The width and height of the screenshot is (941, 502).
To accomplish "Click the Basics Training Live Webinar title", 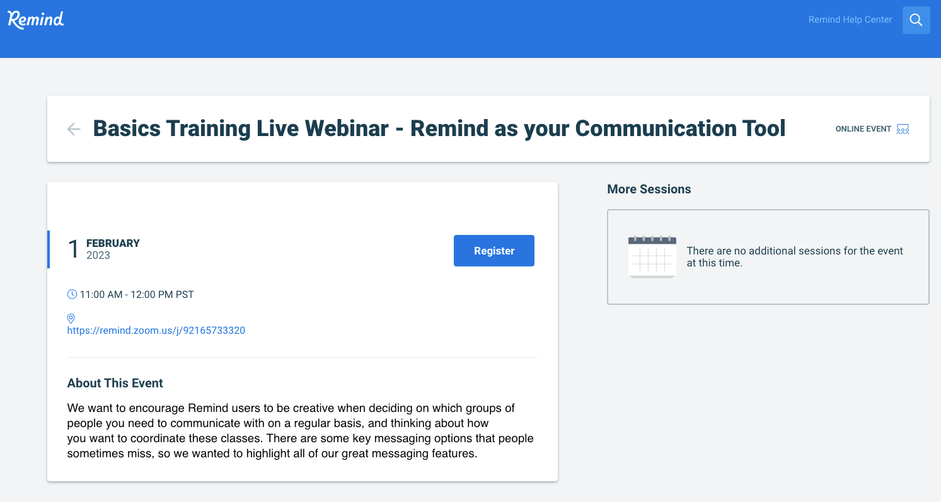I will coord(439,128).
